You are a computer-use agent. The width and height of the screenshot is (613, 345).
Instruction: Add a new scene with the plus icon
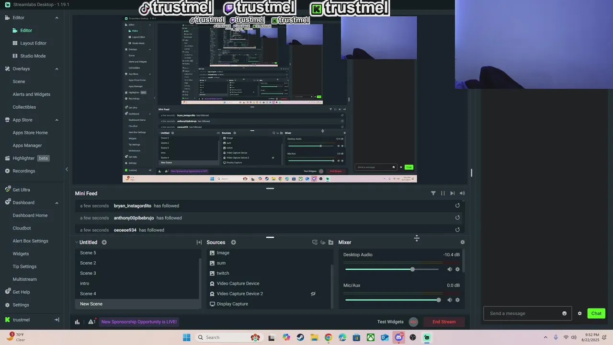point(104,242)
